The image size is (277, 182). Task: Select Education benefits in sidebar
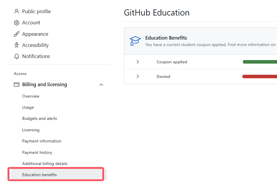tap(40, 175)
